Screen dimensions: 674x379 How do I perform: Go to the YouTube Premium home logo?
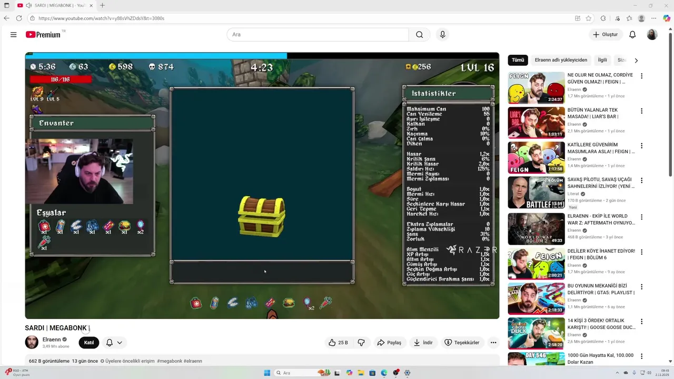(x=43, y=35)
